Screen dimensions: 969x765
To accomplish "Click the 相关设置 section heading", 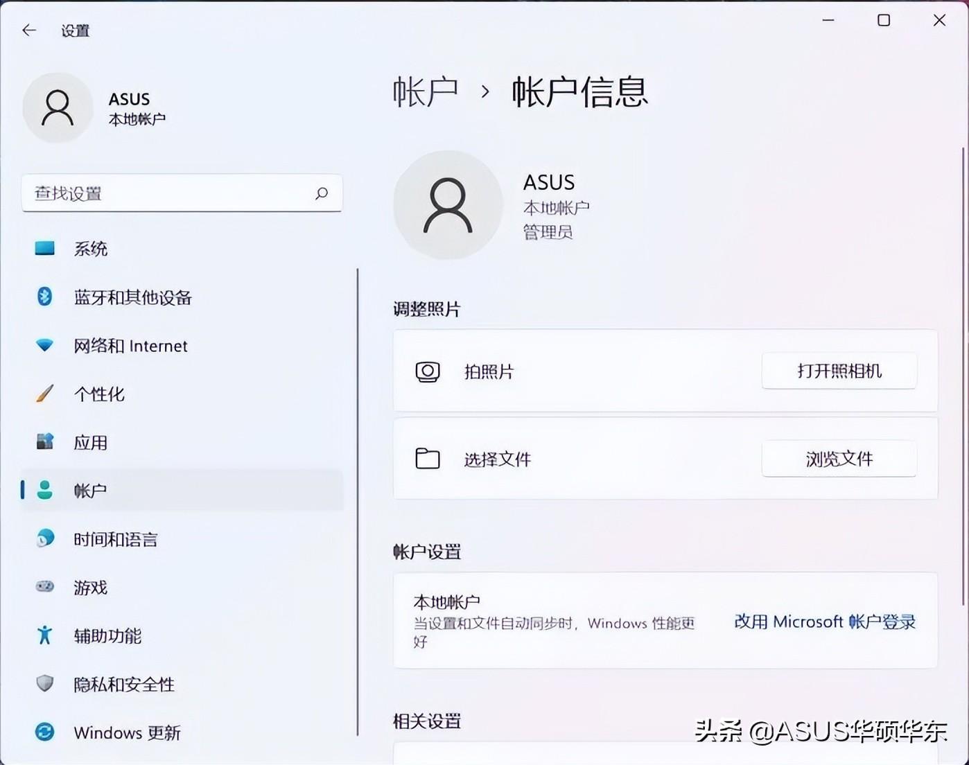I will 427,721.
